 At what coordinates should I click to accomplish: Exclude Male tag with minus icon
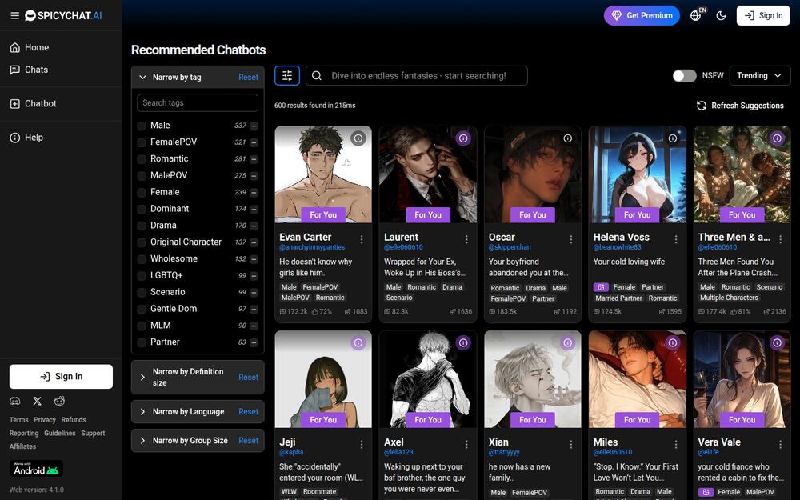tap(254, 126)
